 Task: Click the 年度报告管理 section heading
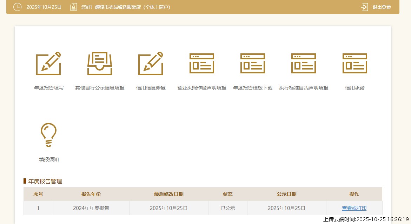tap(45, 181)
